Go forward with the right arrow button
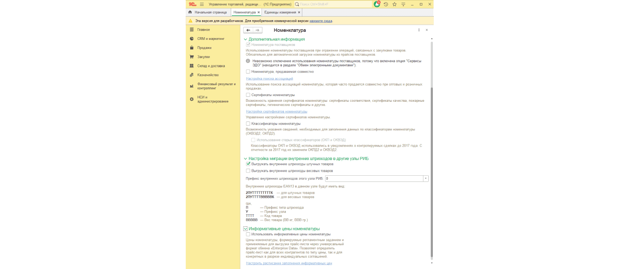 (x=257, y=30)
